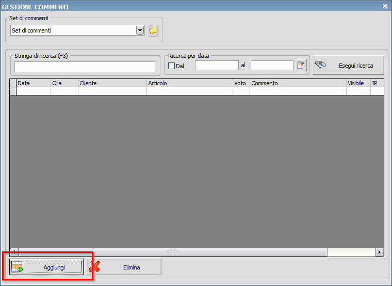392x286 pixels.
Task: Sort by the Visibile column header
Action: (x=358, y=83)
